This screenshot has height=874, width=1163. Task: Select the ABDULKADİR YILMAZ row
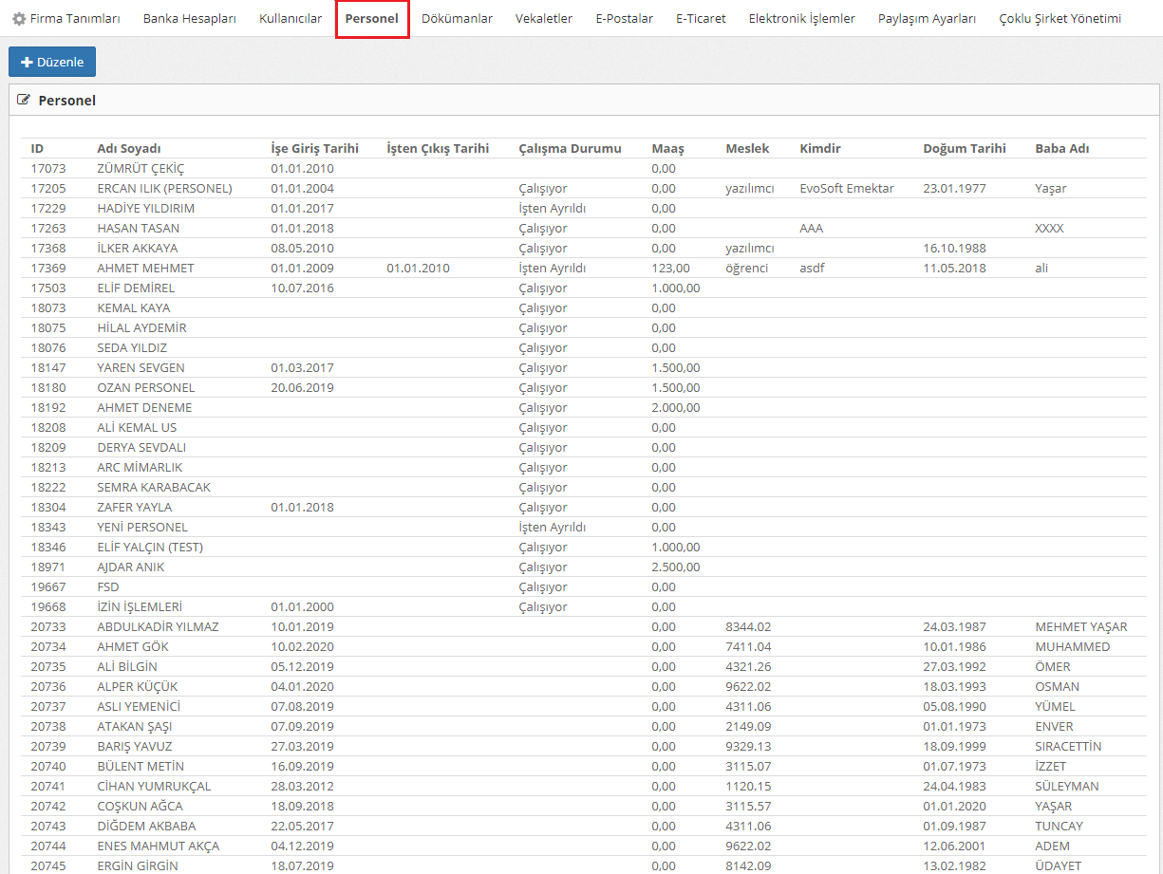point(158,626)
